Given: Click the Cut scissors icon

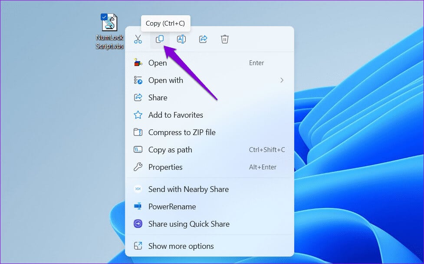Looking at the screenshot, I should coord(138,40).
